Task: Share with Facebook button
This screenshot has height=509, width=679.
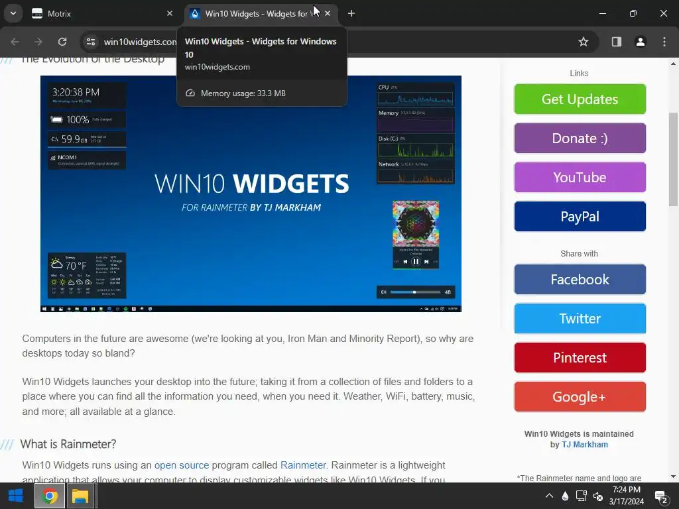Action: 580,280
